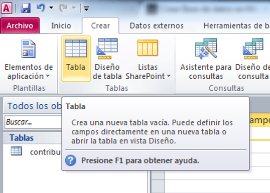Click the blue help question-mark icon

coord(70,160)
